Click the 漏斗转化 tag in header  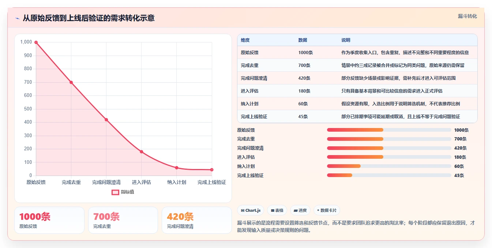467,16
